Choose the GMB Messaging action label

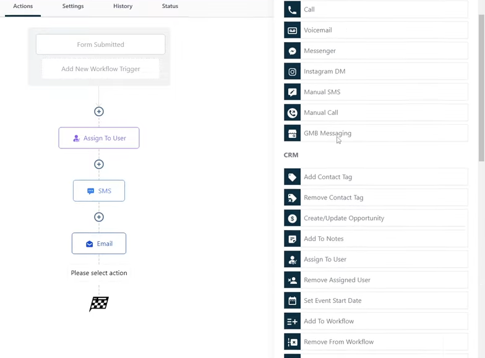click(328, 134)
